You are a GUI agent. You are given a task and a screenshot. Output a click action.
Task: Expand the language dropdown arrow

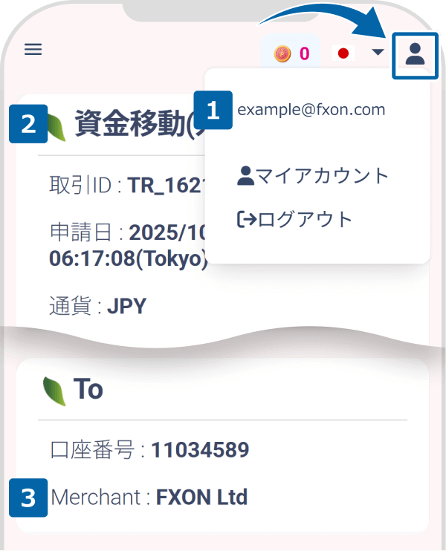(x=378, y=53)
